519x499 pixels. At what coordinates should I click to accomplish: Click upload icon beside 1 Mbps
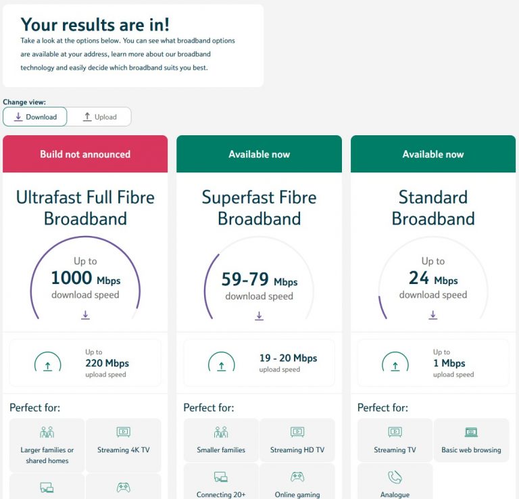click(x=395, y=363)
